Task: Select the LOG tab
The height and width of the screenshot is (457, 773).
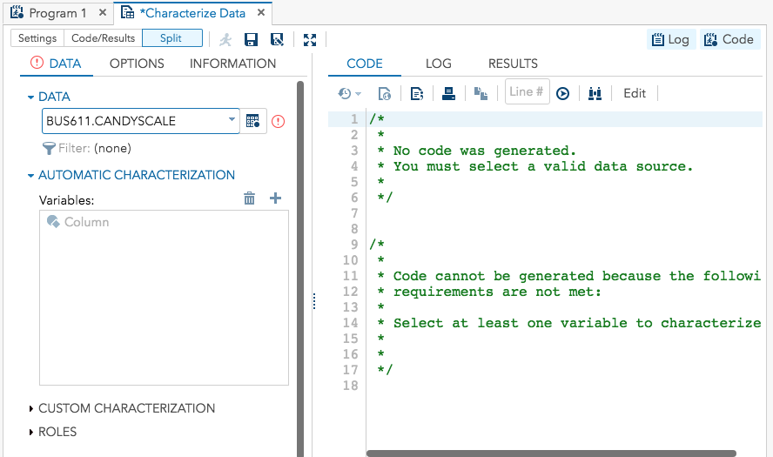Action: [x=439, y=64]
